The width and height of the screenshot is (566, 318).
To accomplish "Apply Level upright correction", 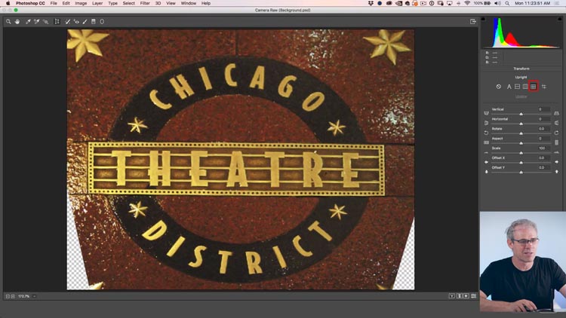I will [517, 87].
